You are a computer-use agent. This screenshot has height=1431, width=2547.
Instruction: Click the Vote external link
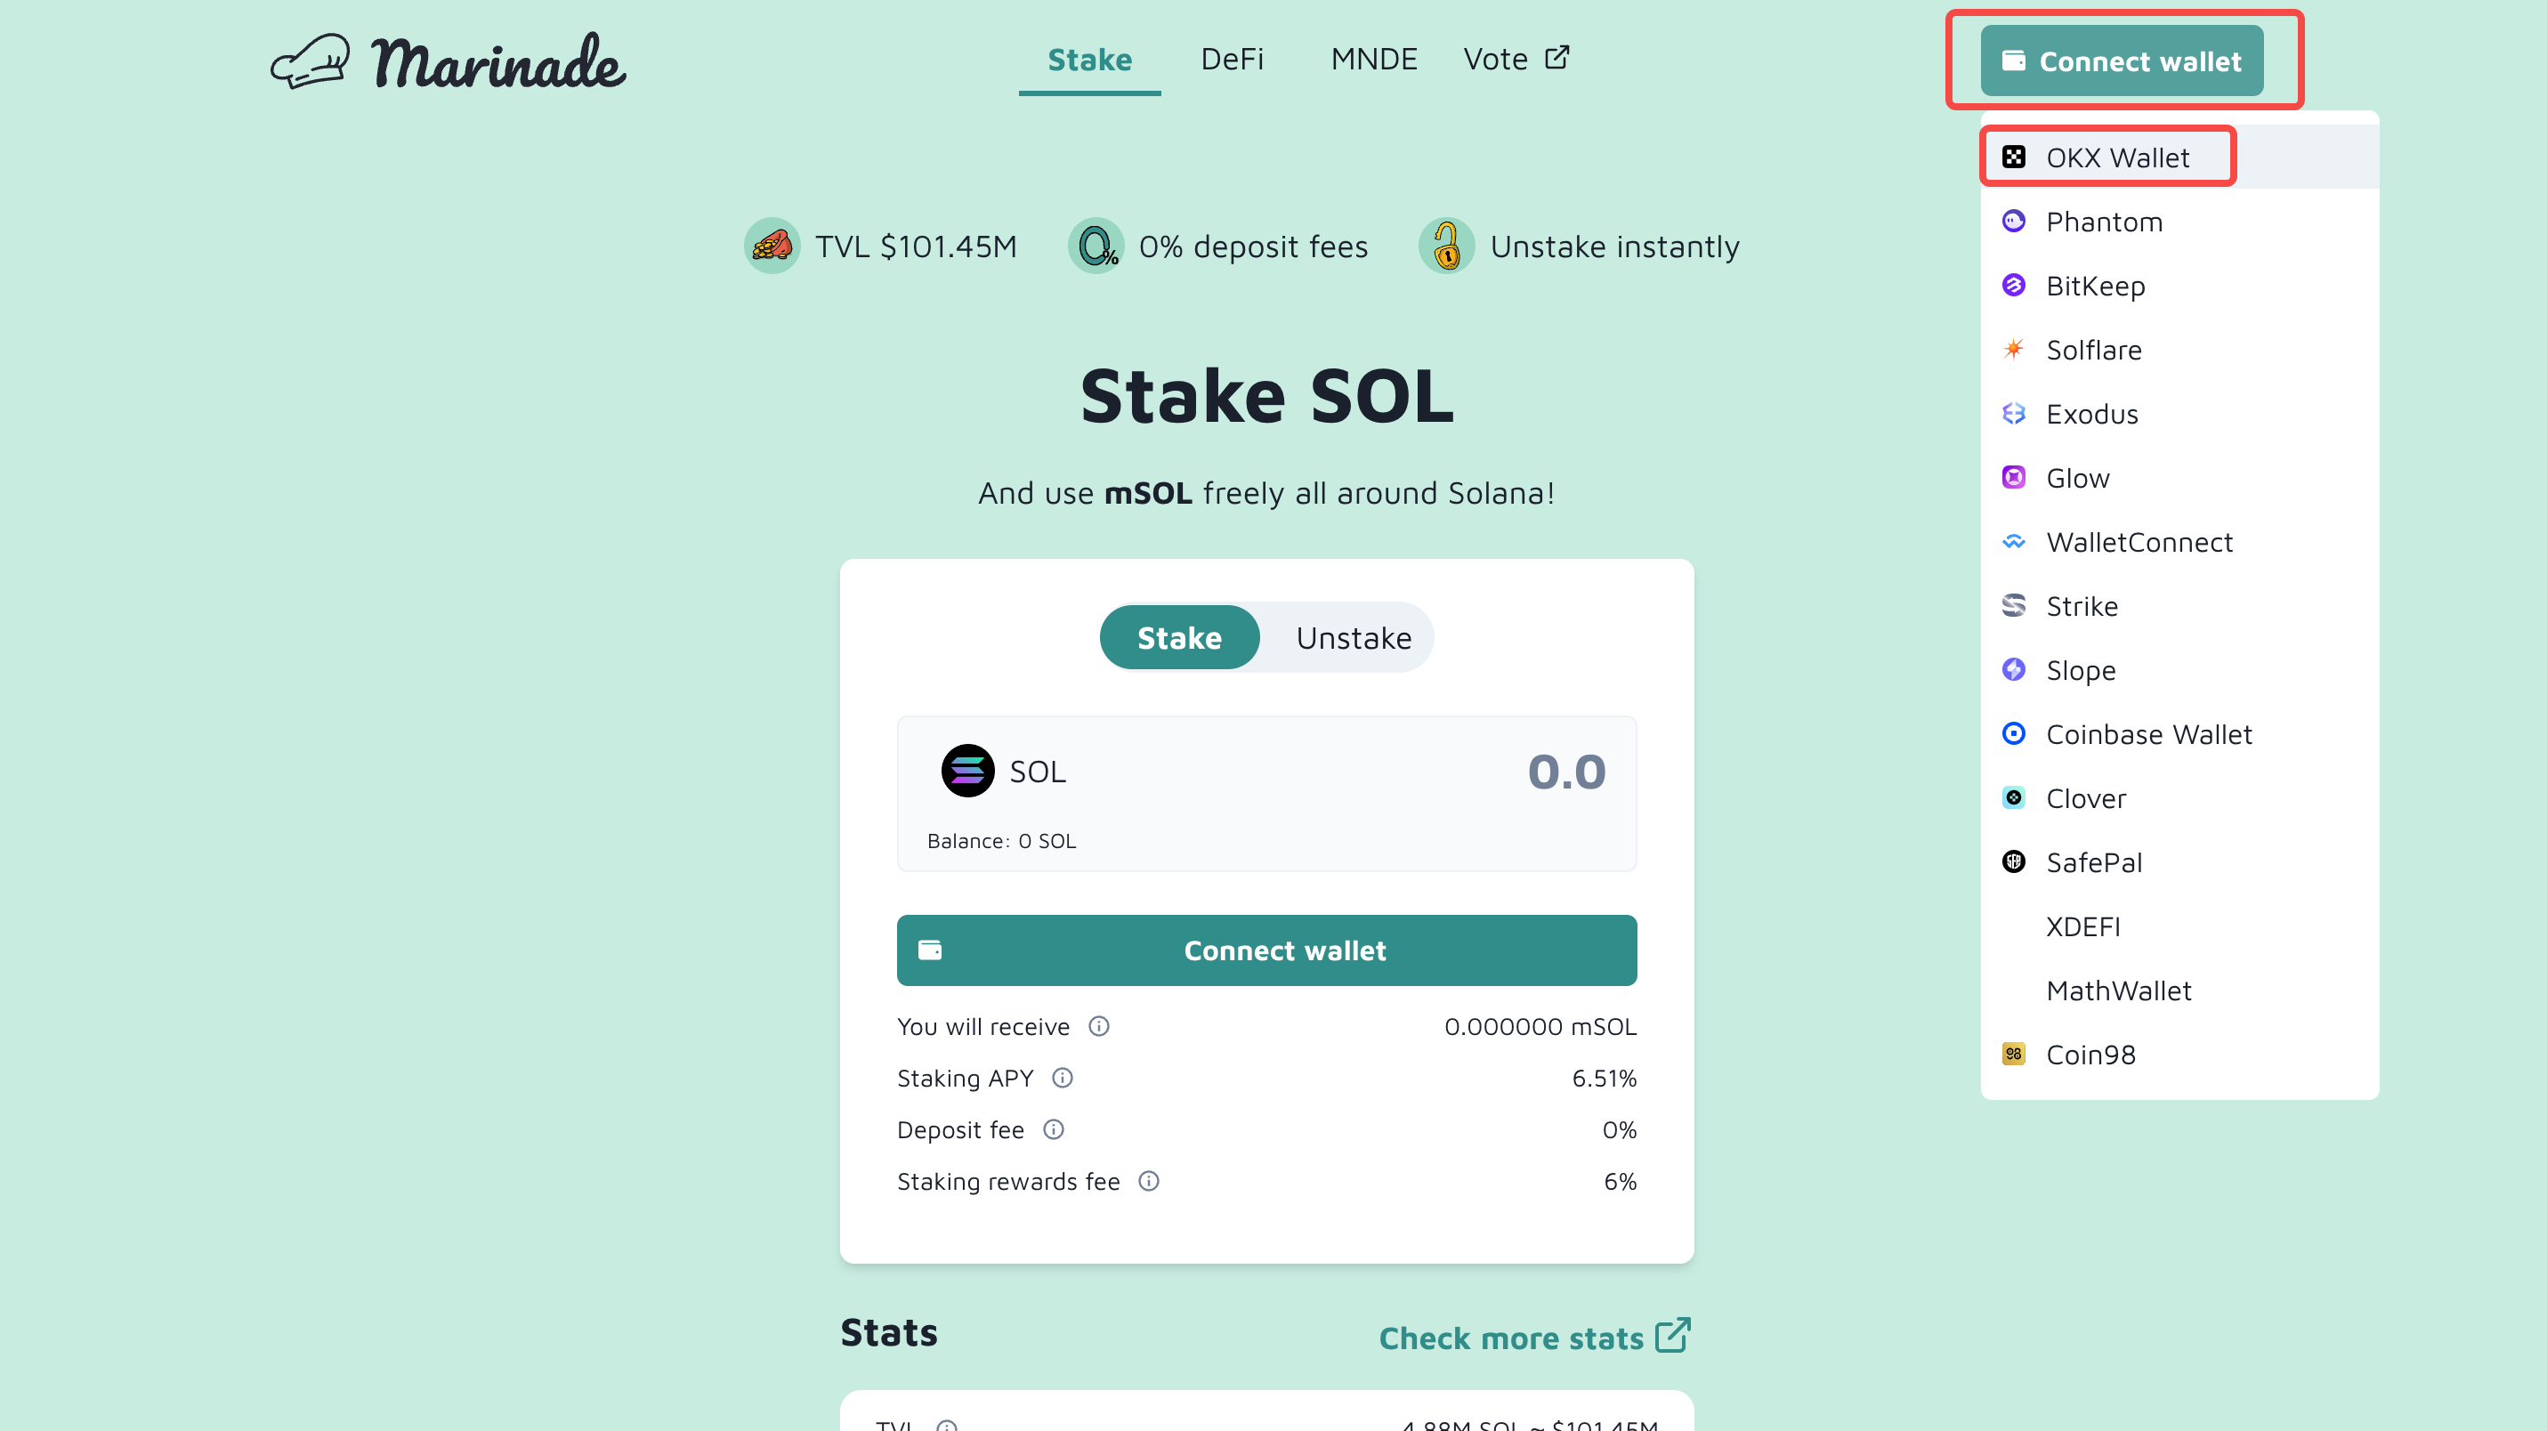tap(1515, 58)
